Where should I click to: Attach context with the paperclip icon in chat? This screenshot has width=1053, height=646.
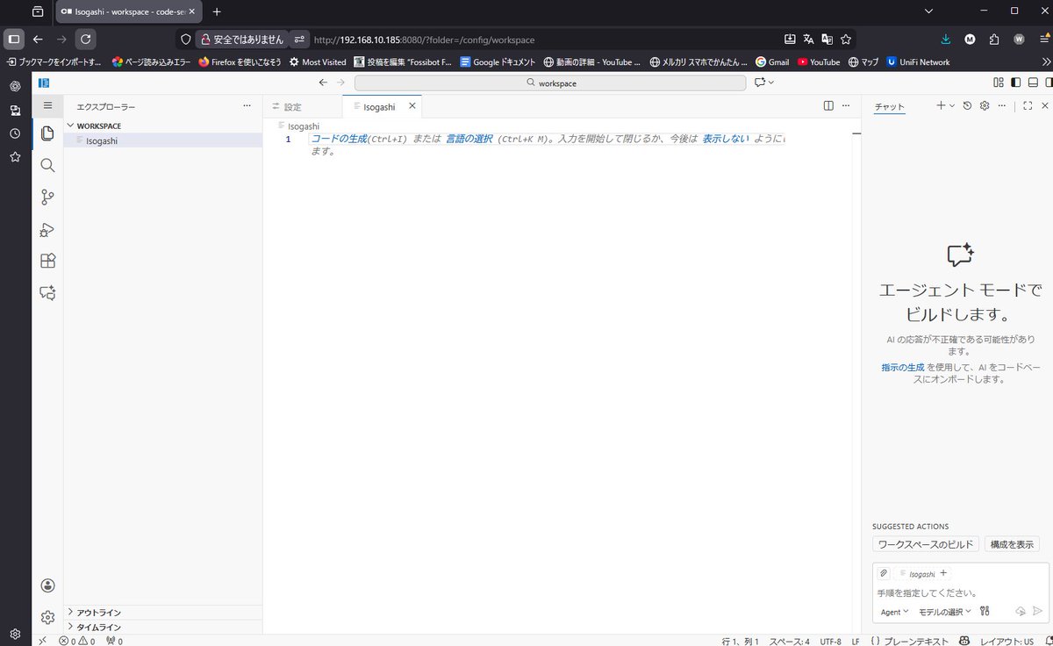[x=884, y=572]
